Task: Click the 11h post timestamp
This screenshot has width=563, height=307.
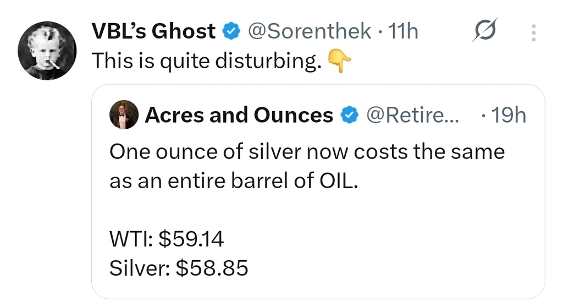Action: (x=403, y=32)
